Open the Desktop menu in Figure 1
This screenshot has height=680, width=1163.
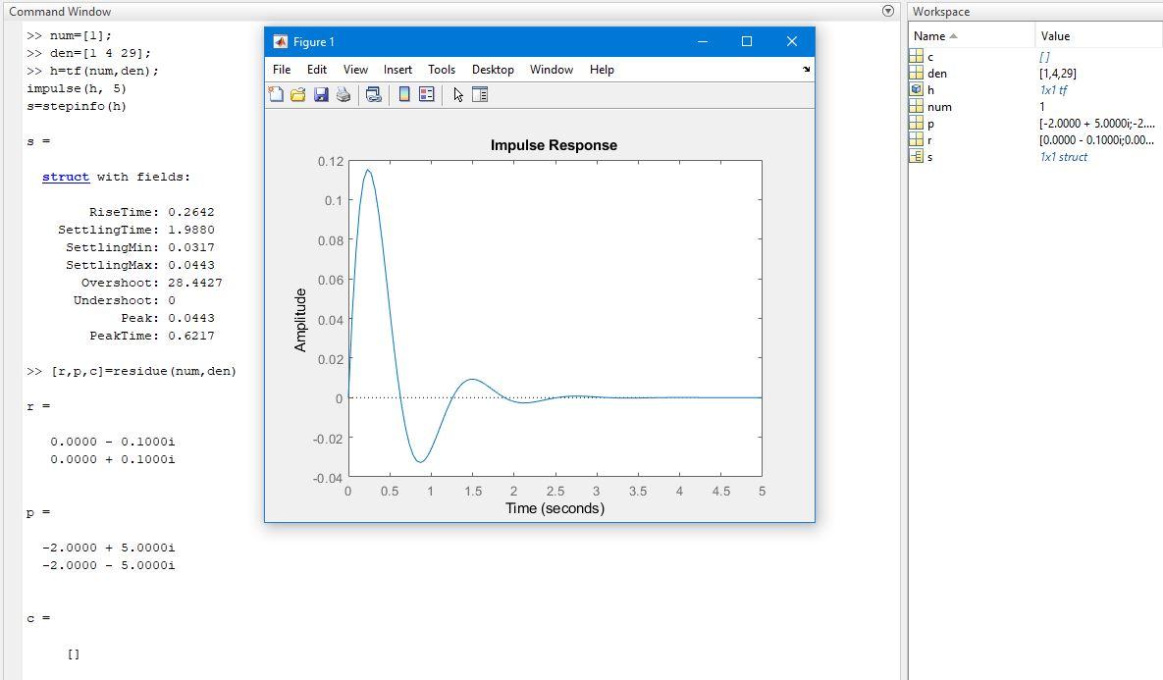(x=493, y=70)
